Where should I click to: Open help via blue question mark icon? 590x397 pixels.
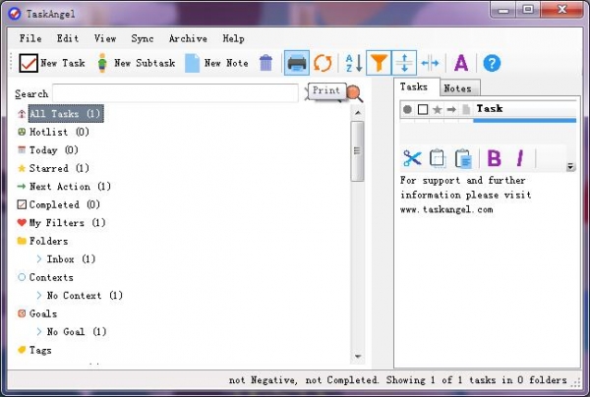[492, 63]
